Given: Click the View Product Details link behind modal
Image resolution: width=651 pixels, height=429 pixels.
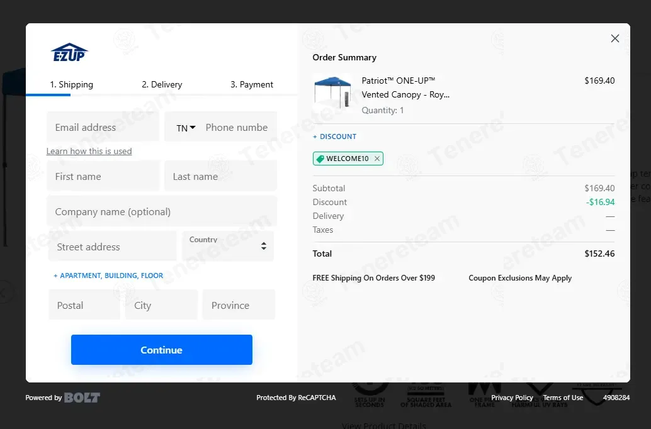Looking at the screenshot, I should tap(383, 425).
